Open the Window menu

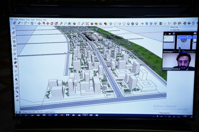point(39,20)
